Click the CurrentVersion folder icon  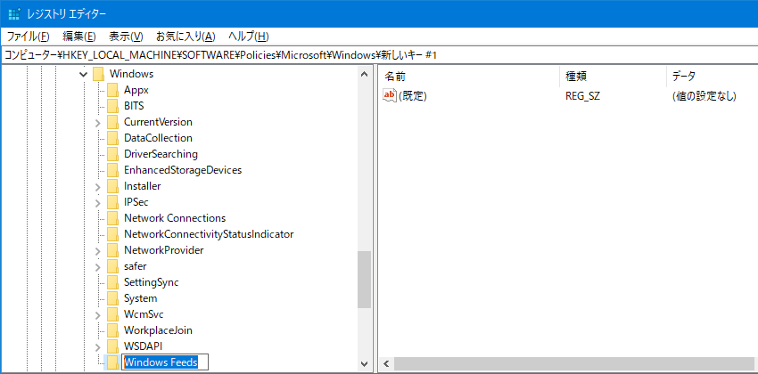[x=112, y=122]
